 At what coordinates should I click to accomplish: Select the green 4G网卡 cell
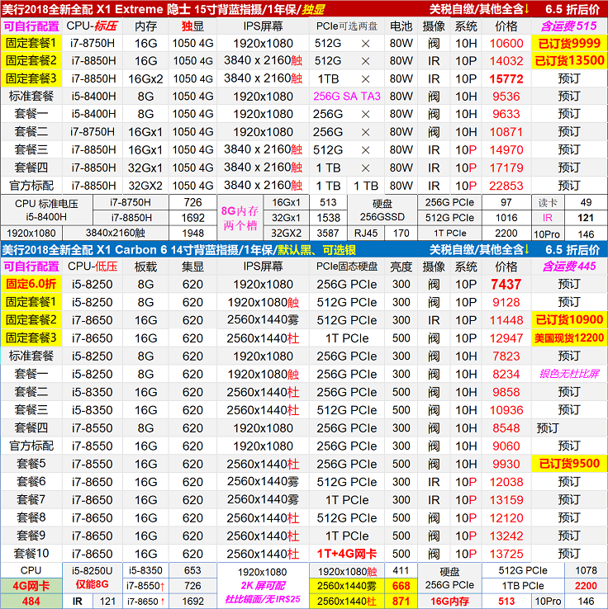coord(31,585)
